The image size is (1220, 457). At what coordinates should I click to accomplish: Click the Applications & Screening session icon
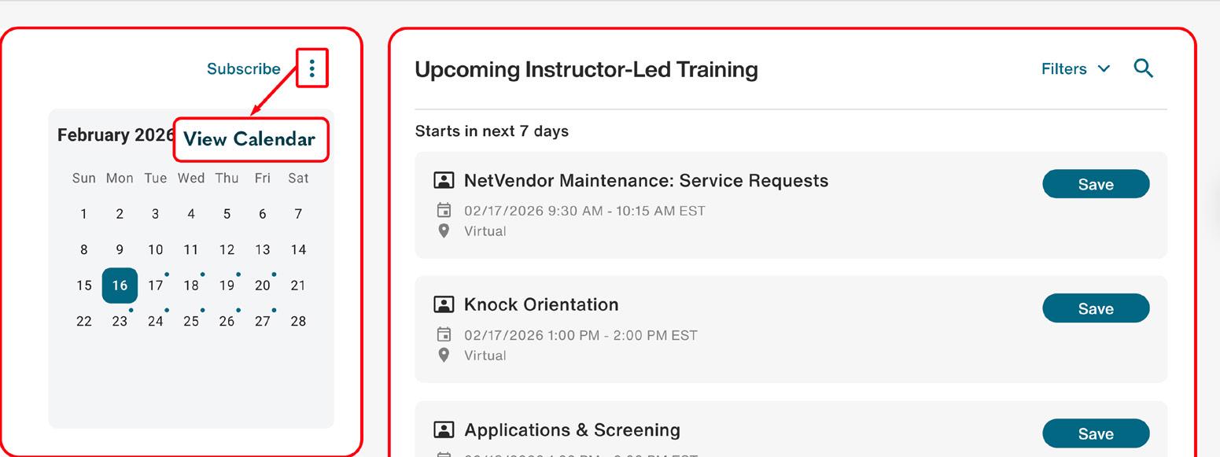click(x=444, y=430)
